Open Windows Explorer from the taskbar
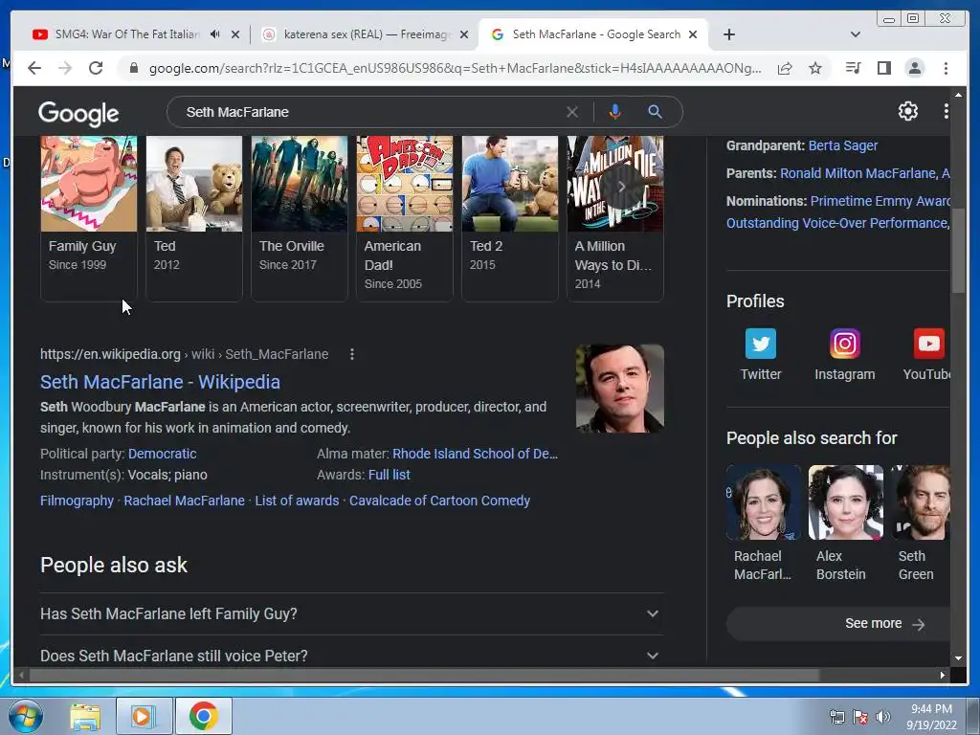 point(85,717)
